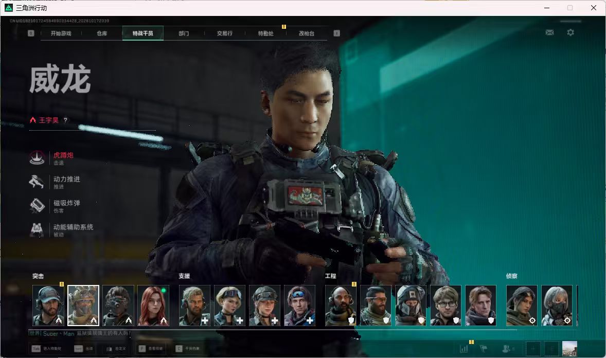
Task: Pick the 支援 operator with blue goggles
Action: tap(299, 306)
